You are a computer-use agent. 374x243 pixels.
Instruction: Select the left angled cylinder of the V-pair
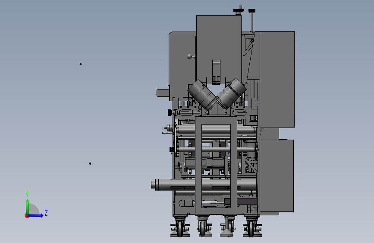[x=202, y=94]
